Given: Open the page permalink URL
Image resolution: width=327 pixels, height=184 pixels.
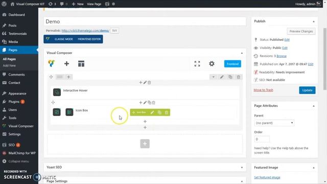Looking at the screenshot, I should coord(85,31).
